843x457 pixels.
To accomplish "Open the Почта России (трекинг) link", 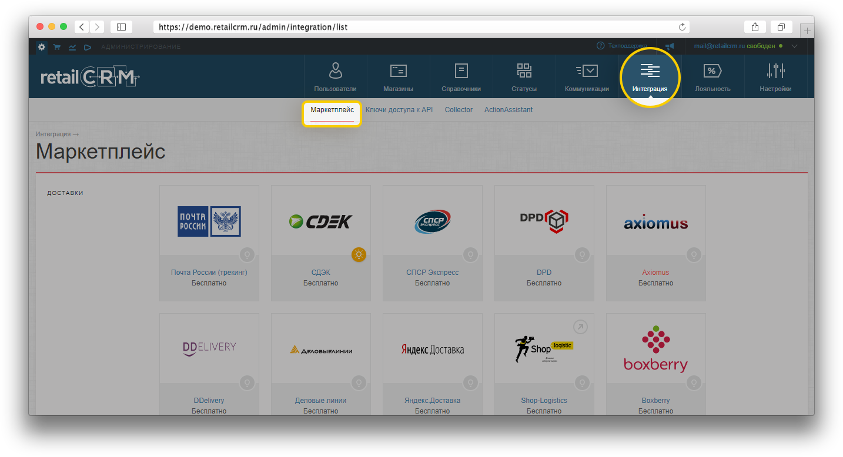I will pos(209,273).
